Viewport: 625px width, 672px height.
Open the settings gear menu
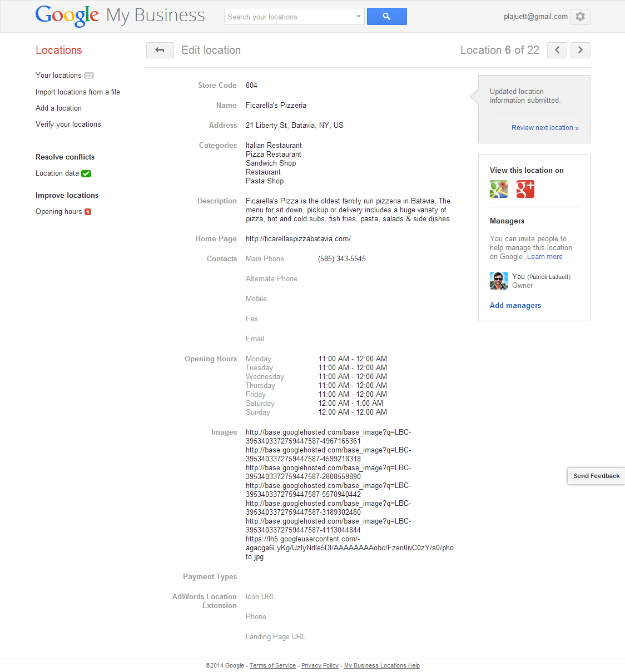tap(580, 17)
